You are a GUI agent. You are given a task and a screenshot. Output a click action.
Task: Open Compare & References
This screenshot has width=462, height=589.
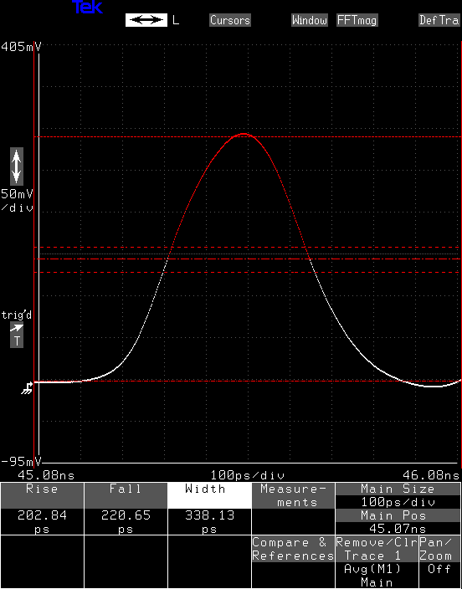pos(293,549)
